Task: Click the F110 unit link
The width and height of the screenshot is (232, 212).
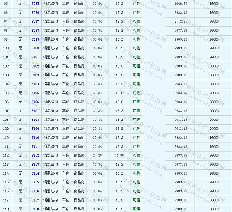Action: 35,137
